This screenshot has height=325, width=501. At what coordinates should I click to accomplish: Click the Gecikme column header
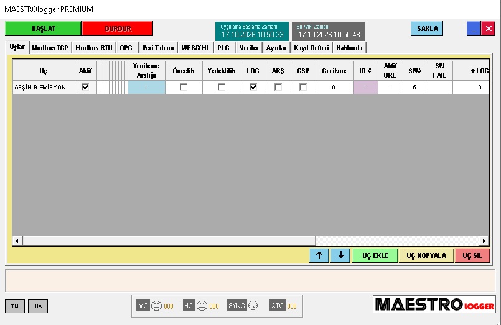[x=334, y=70]
